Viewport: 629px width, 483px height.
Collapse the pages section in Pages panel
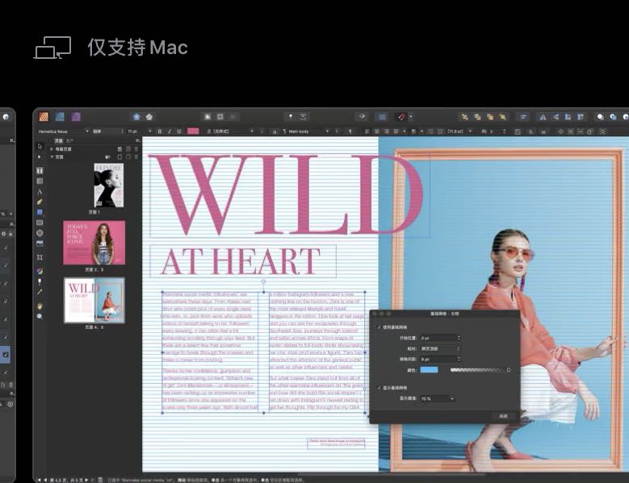click(52, 157)
